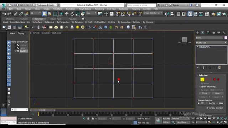Select the Multi preview selection radio
The image size is (228, 128).
pyautogui.click(x=217, y=103)
